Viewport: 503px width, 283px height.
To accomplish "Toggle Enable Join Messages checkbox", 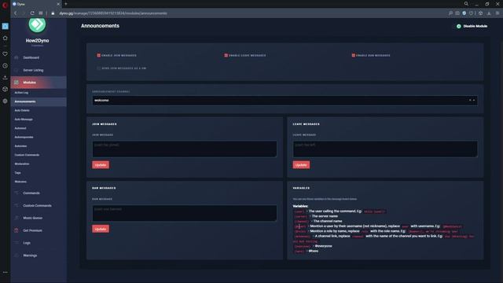I will pyautogui.click(x=99, y=55).
